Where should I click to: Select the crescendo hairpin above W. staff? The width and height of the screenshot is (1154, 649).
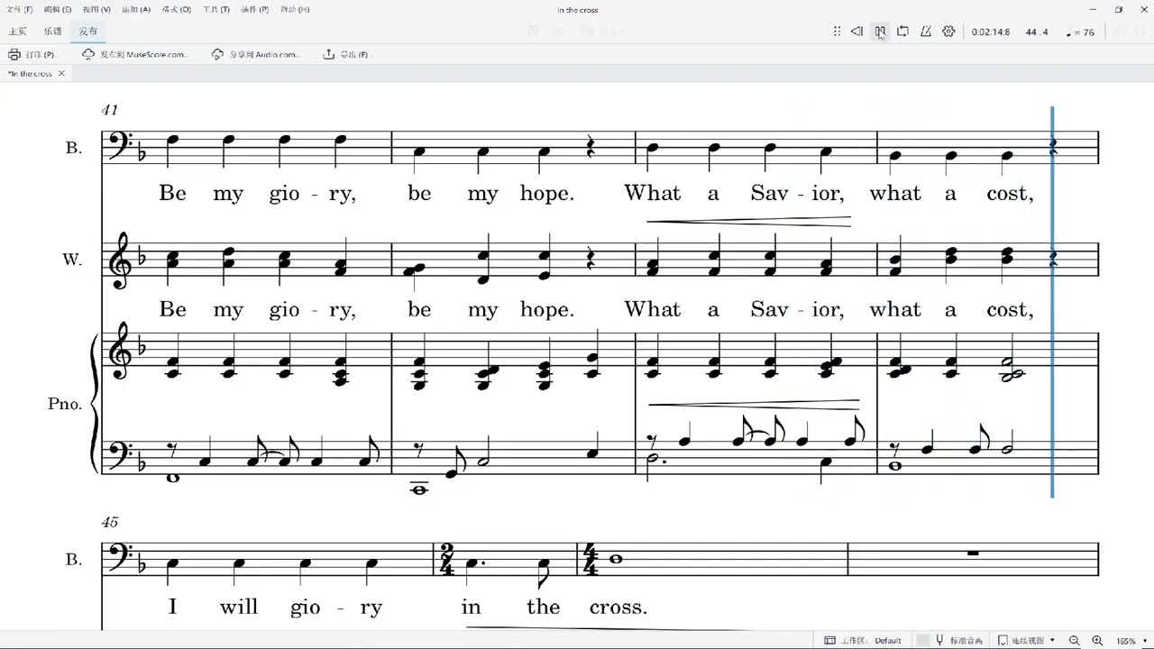pos(749,220)
